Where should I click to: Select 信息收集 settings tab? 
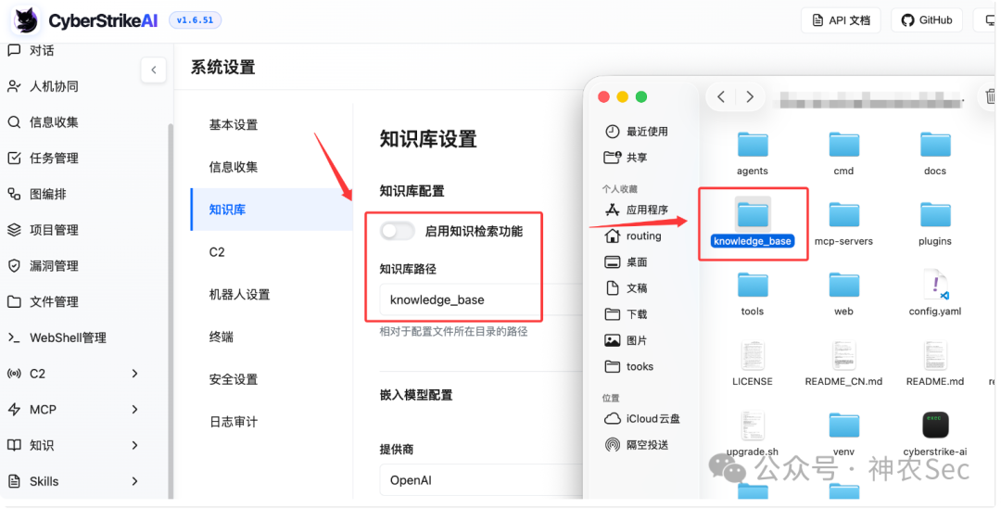tap(234, 167)
